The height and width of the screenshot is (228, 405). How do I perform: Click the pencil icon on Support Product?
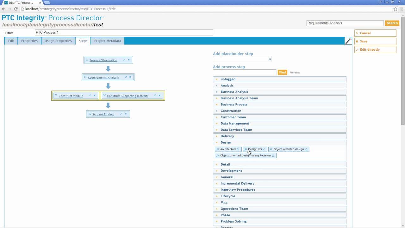pyautogui.click(x=121, y=114)
